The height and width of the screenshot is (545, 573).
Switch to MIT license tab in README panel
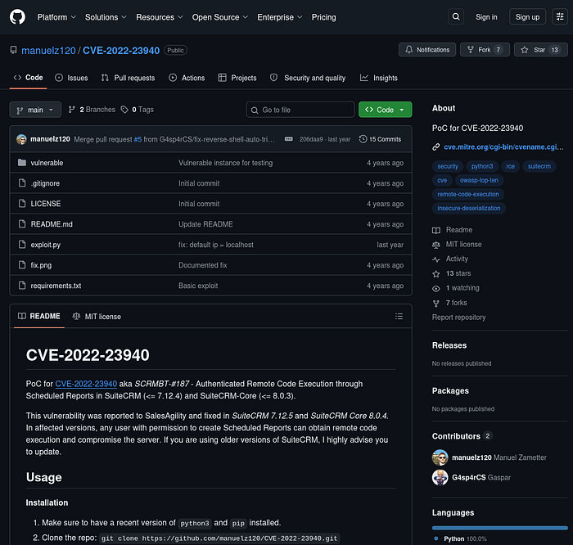click(97, 317)
